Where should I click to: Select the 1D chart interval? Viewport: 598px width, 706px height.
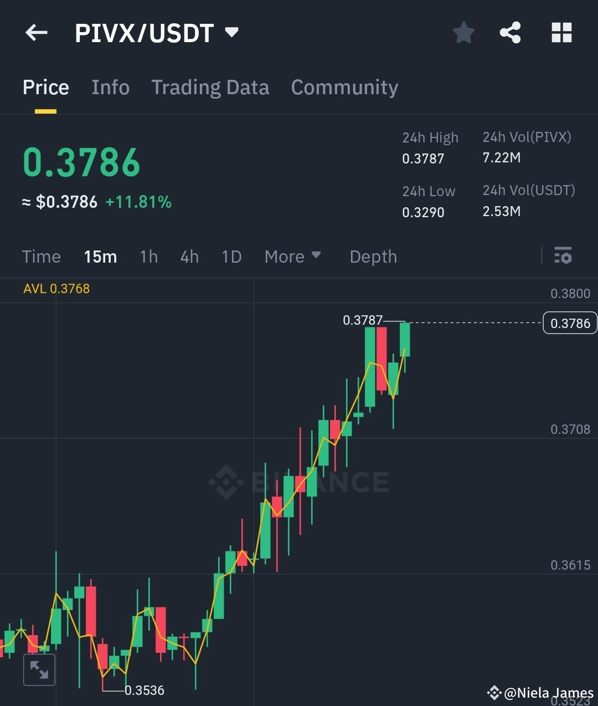[x=231, y=256]
